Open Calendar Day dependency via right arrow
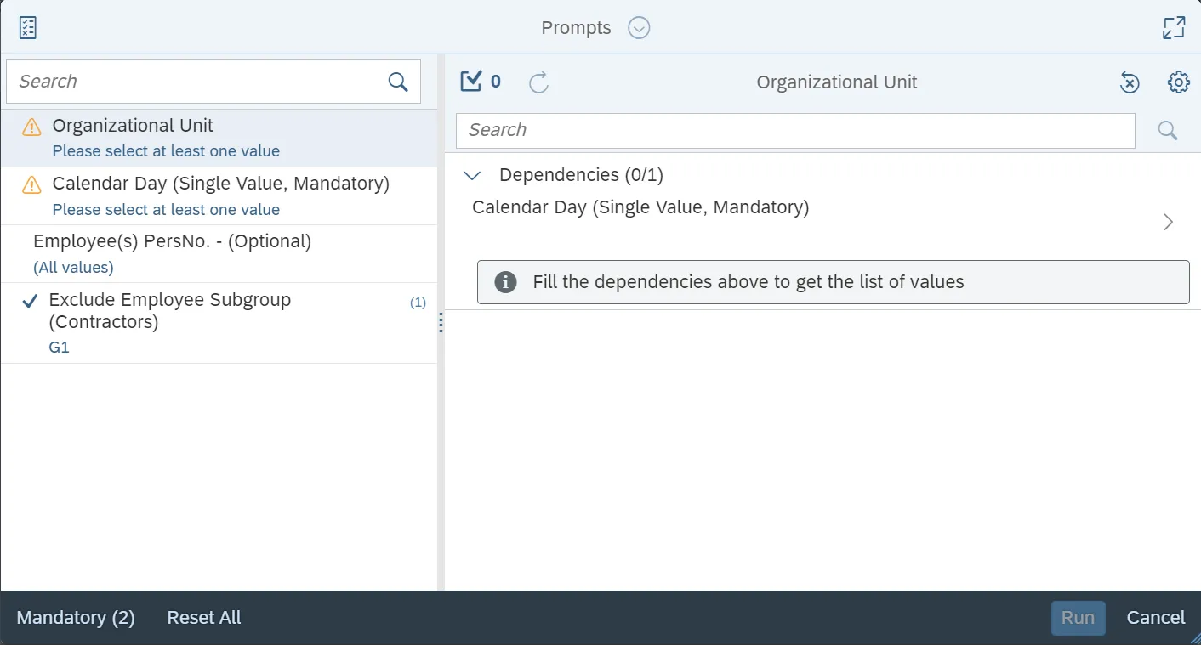This screenshot has height=645, width=1201. tap(1168, 222)
